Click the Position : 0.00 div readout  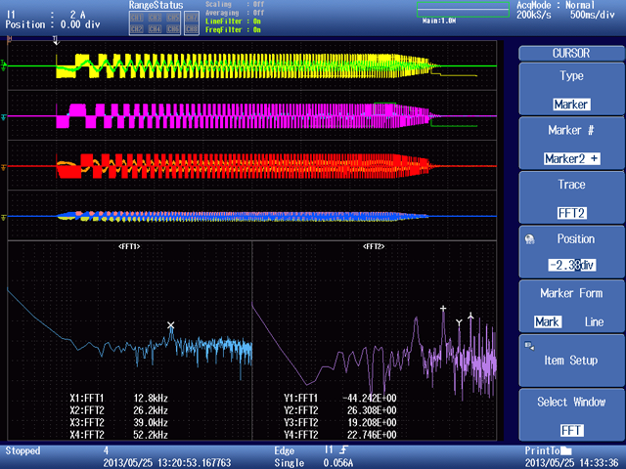(x=53, y=24)
